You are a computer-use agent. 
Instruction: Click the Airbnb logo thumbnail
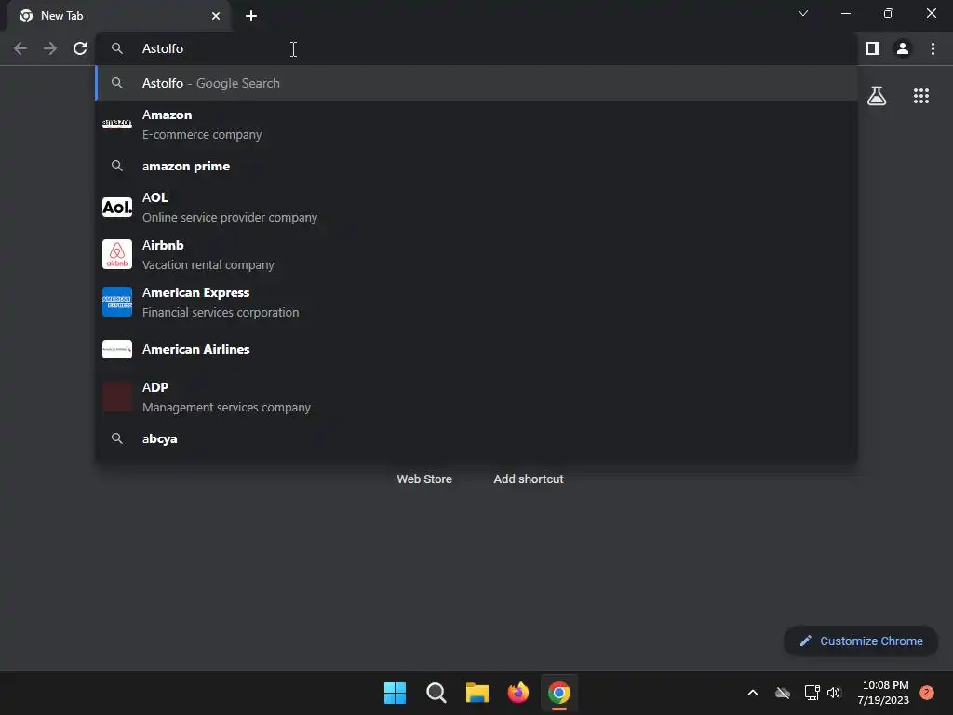pos(116,255)
